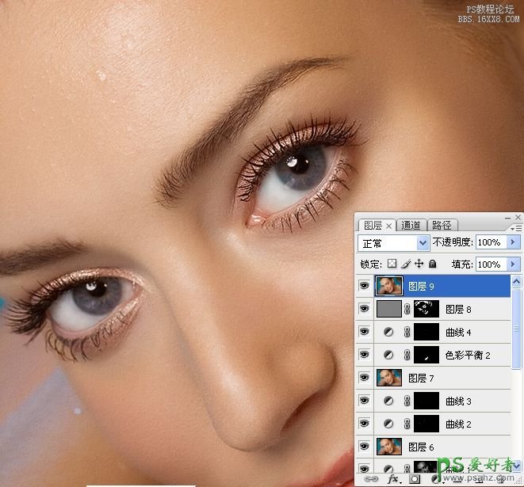Click the 曲线 3 layer name
This screenshot has height=487, width=524.
(458, 401)
